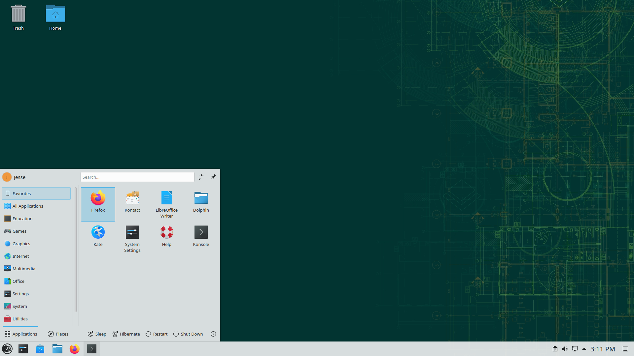Pin the application launcher open
Image resolution: width=634 pixels, height=356 pixels.
point(213,177)
